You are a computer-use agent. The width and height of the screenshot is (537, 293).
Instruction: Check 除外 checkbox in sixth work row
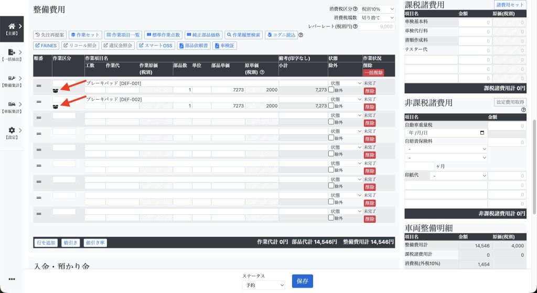pos(331,169)
